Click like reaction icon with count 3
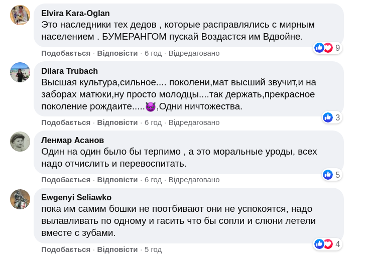The height and width of the screenshot is (256, 367). click(x=328, y=117)
